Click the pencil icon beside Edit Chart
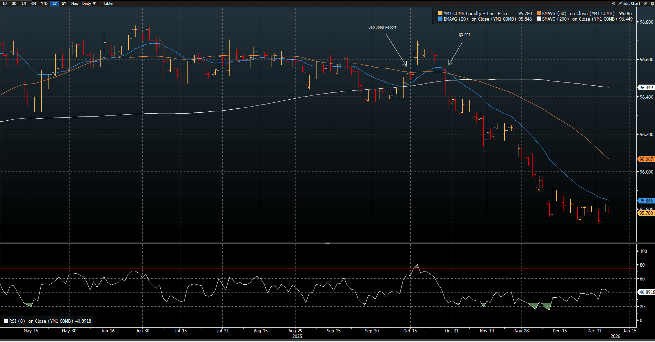Image resolution: width=655 pixels, height=342 pixels. pyautogui.click(x=620, y=3)
